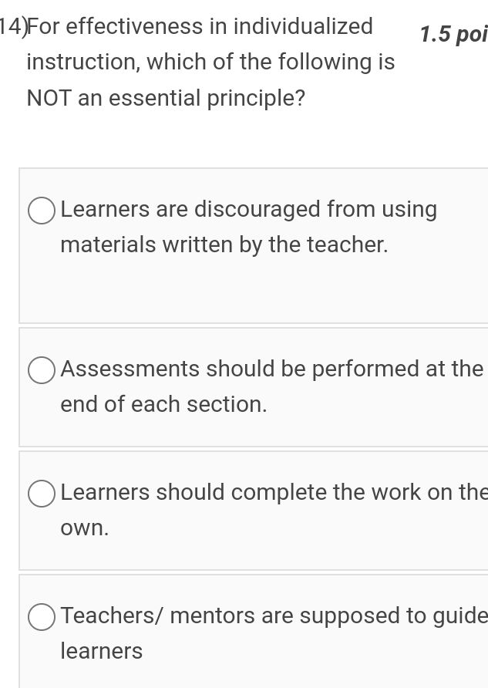Click the word 'individualized' in the question

pos(303,25)
